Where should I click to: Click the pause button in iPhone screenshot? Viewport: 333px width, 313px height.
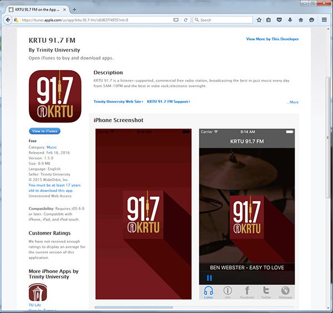coord(209,278)
